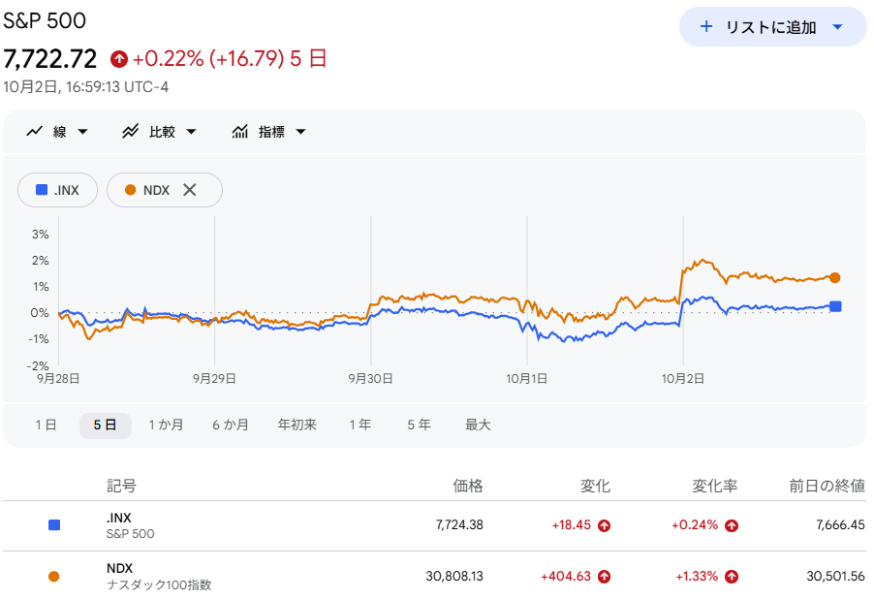Image resolution: width=874 pixels, height=599 pixels.
Task: Click the 7,722.72 index price
Action: [x=50, y=58]
